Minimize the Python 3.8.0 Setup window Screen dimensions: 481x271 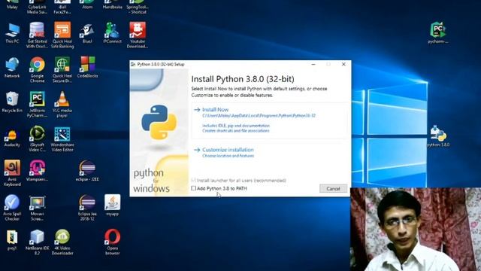(313, 64)
